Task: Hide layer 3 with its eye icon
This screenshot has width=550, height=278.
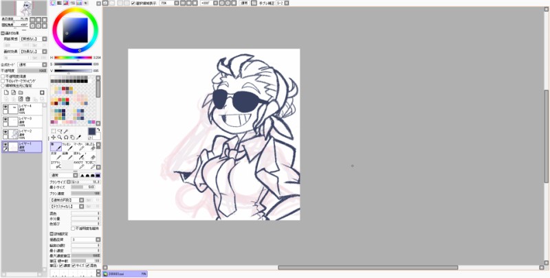Action: pos(5,119)
